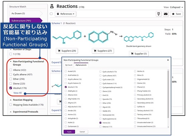The height and width of the screenshot is (136, 186).
Task: Check Carbamate in the dialog list
Action: [x=66, y=126]
